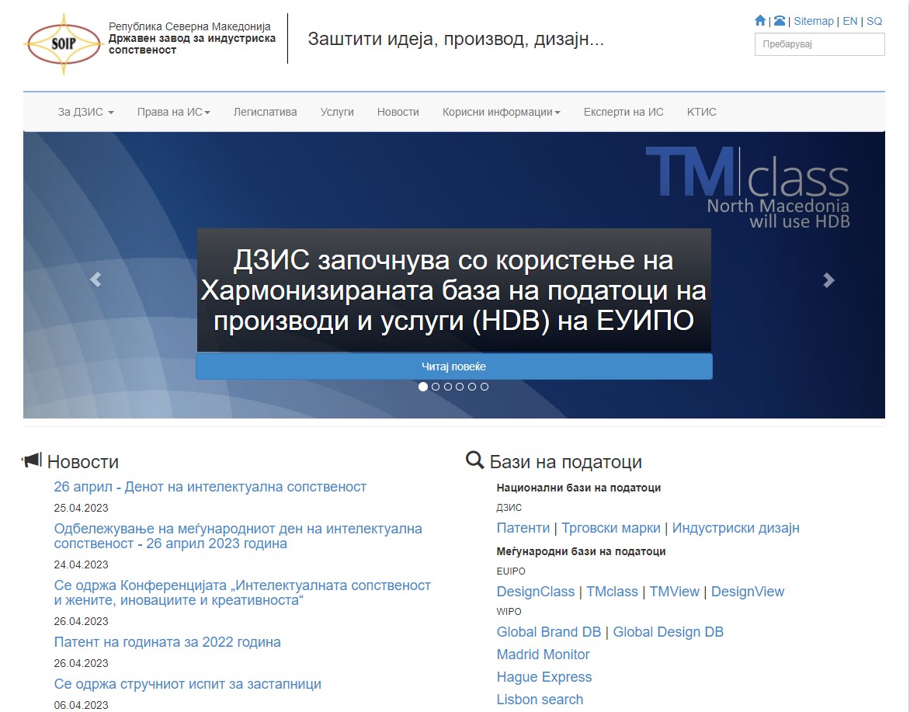
Task: Open news 'Одбележување на меѓународниот ден' article
Action: pos(238,537)
